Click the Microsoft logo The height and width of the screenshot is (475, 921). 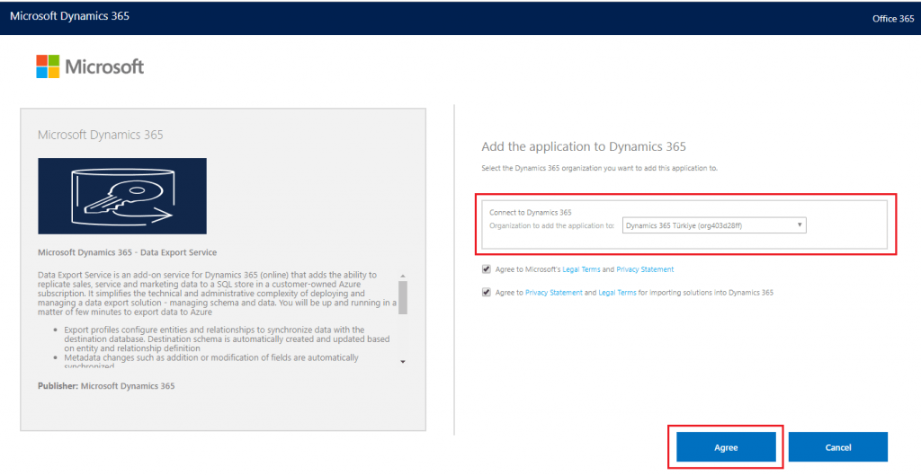coord(90,66)
